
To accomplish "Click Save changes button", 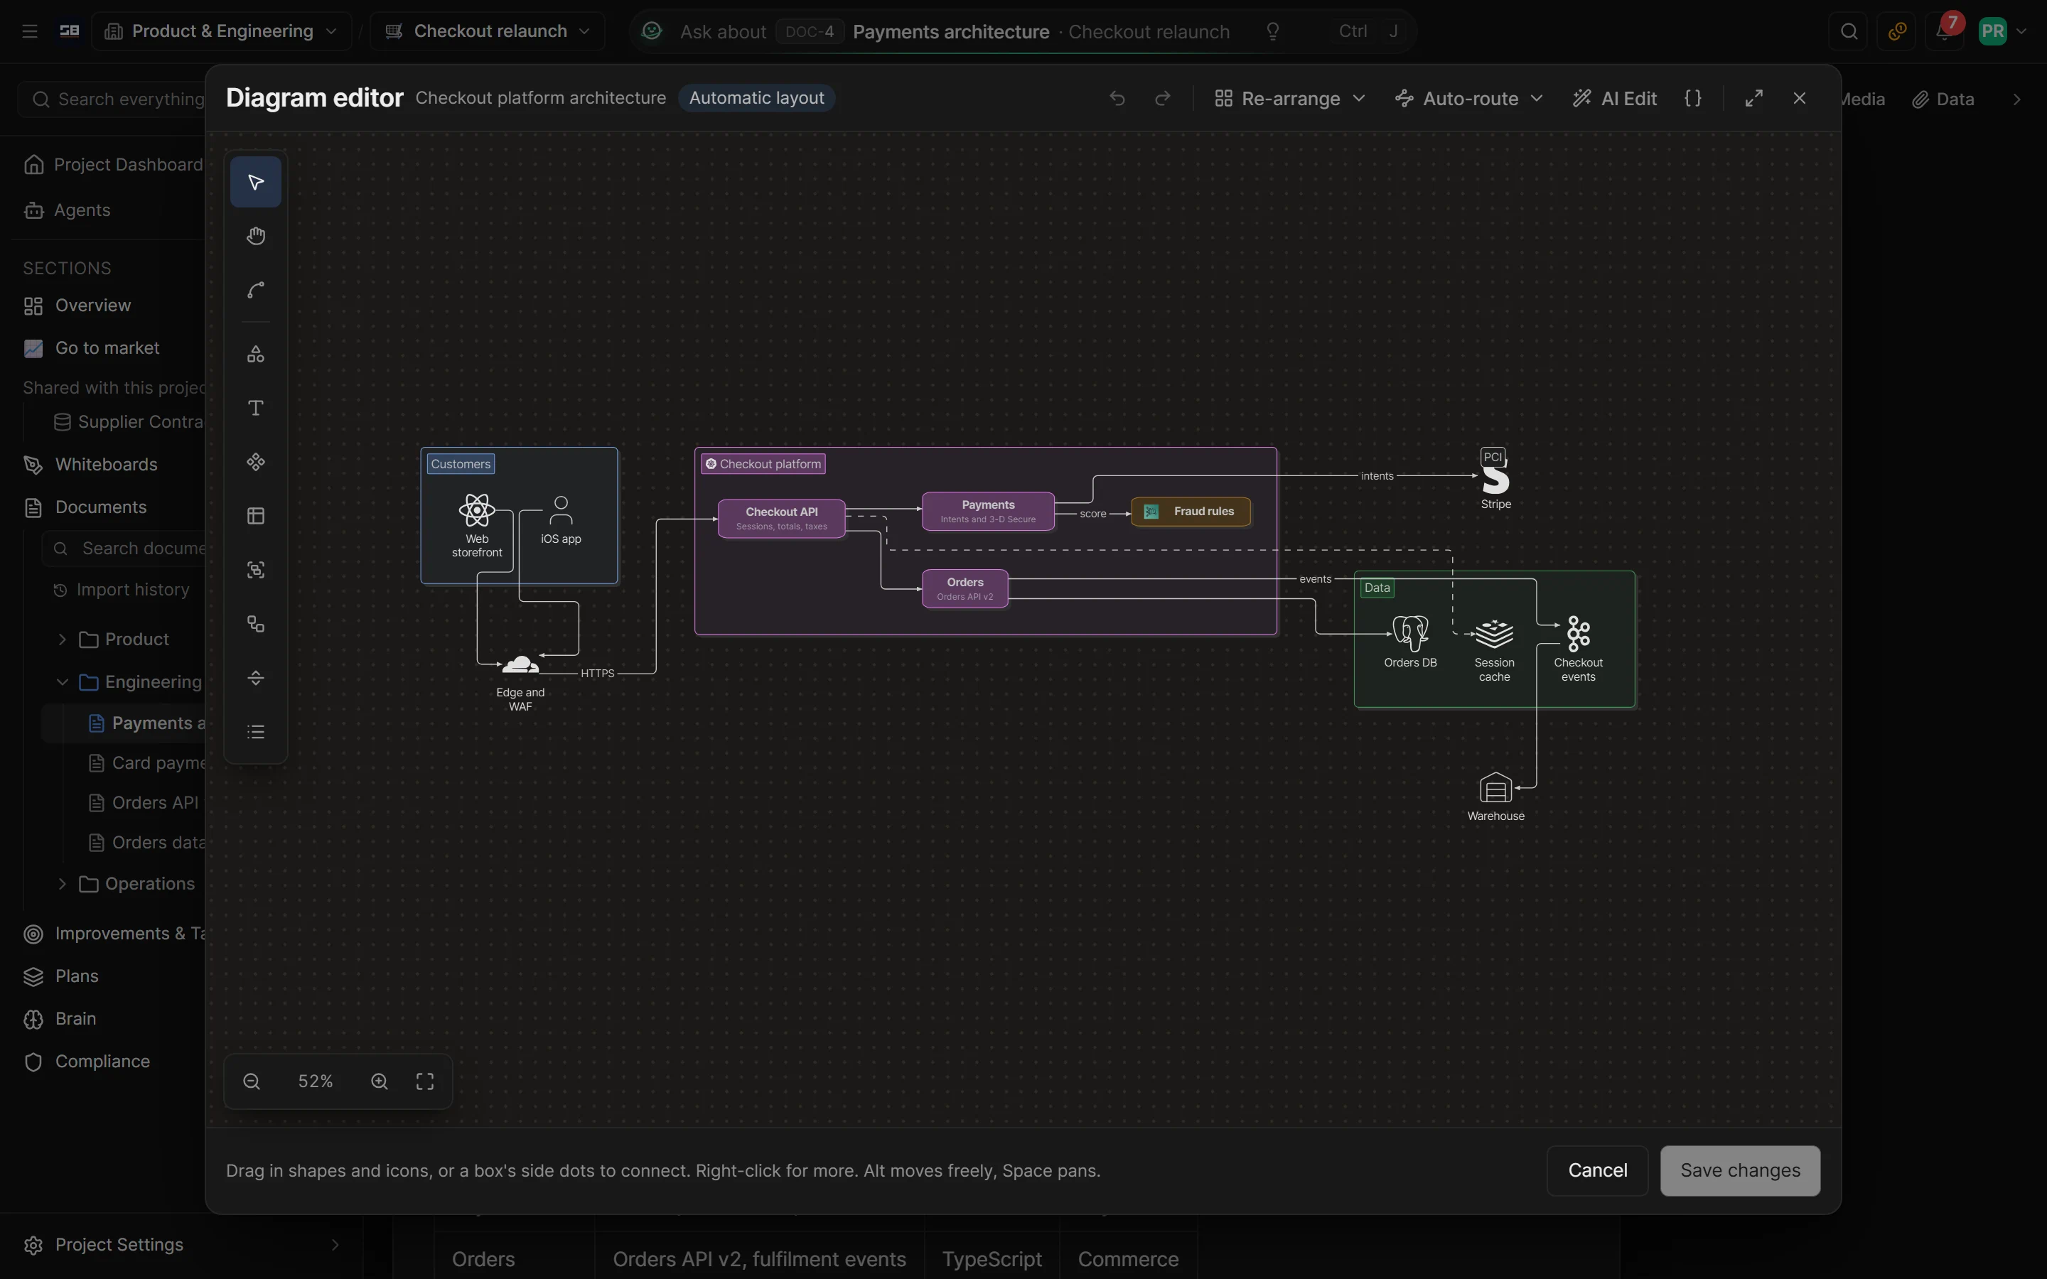I will pos(1740,1170).
